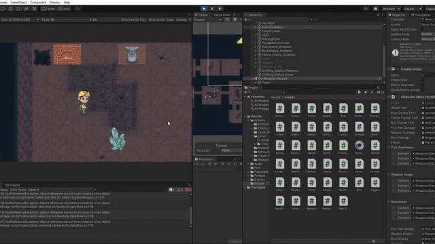Open the cloud services icon
The height and width of the screenshot is (244, 435).
tap(376, 9)
